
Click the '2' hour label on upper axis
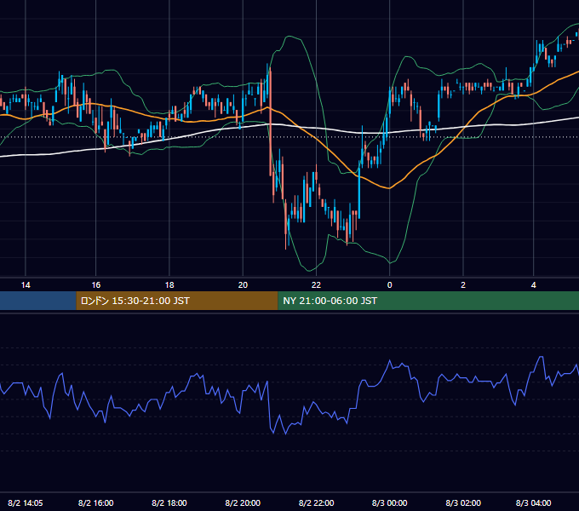point(463,285)
